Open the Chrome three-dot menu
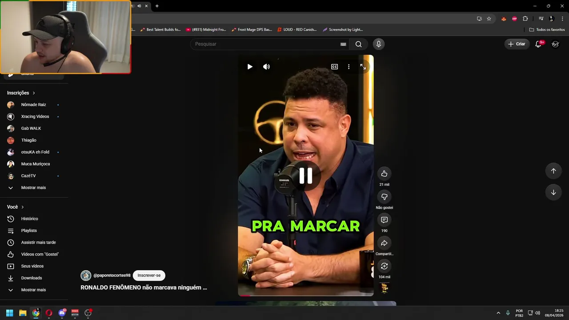 [563, 19]
